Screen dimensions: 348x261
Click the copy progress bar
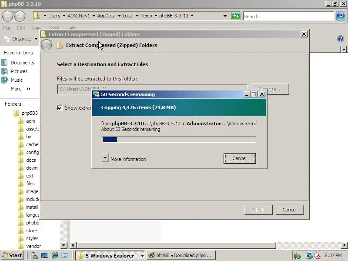click(x=179, y=139)
